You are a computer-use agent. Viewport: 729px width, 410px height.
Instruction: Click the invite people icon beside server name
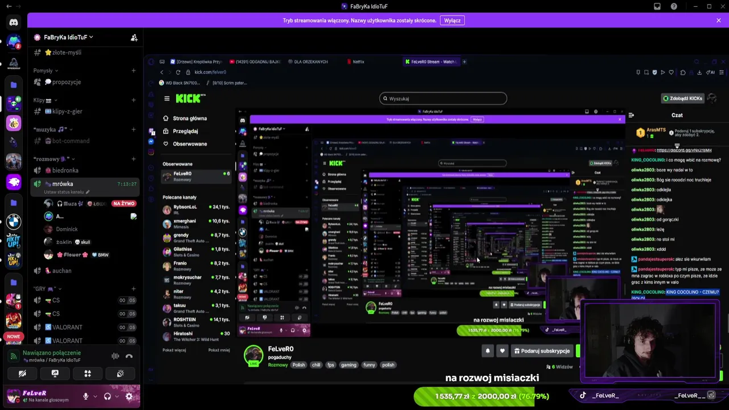click(134, 38)
